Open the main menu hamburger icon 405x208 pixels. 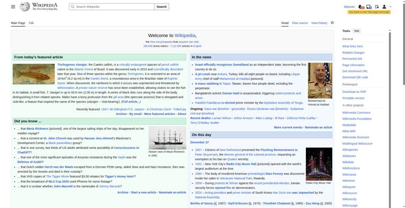point(13,7)
